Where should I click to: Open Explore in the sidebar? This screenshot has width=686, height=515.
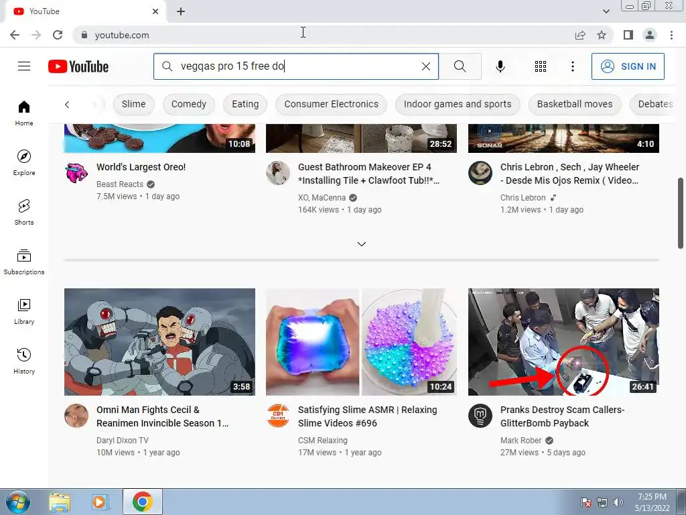pyautogui.click(x=24, y=162)
